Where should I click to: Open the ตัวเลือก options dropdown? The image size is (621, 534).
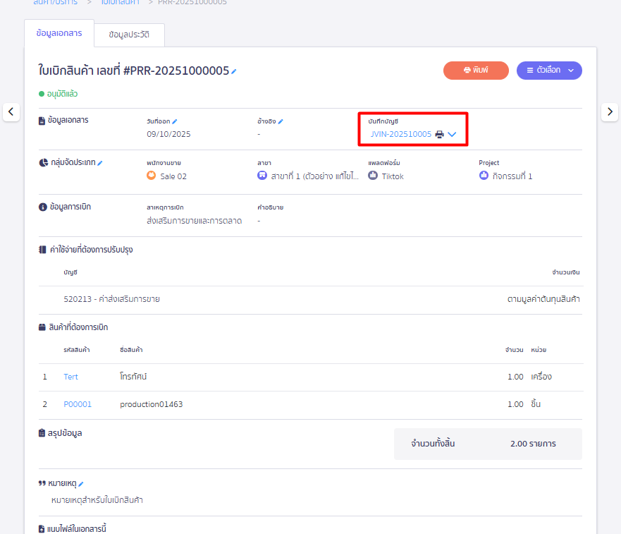549,71
